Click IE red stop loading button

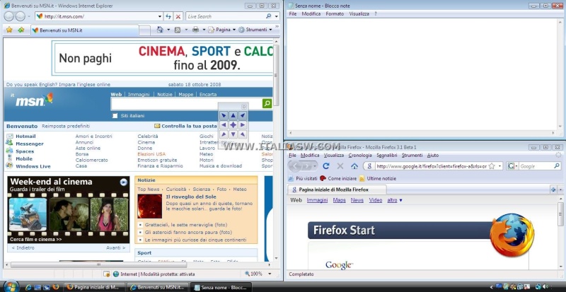[178, 16]
